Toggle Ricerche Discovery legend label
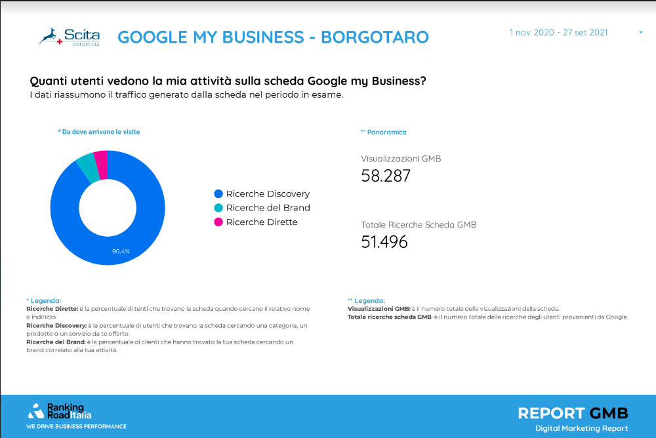 click(268, 193)
